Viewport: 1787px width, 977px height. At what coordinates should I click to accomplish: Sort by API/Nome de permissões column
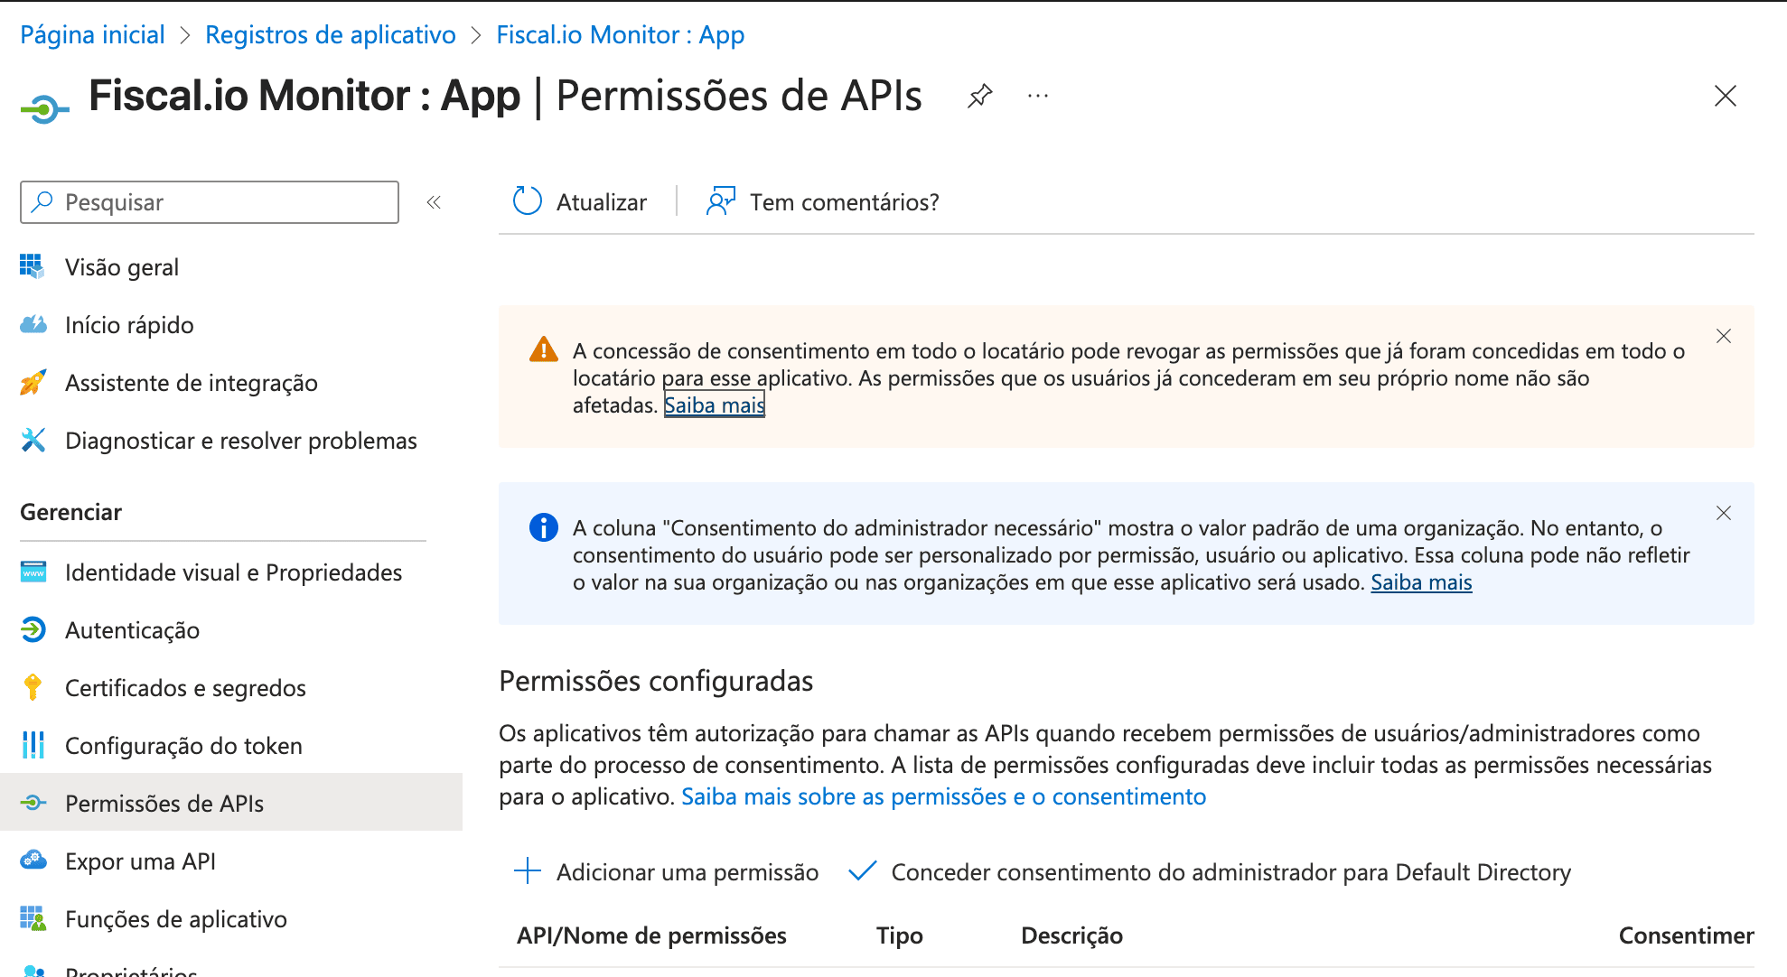point(651,935)
